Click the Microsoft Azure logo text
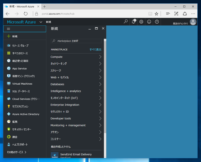201x162 pixels. click(21, 22)
